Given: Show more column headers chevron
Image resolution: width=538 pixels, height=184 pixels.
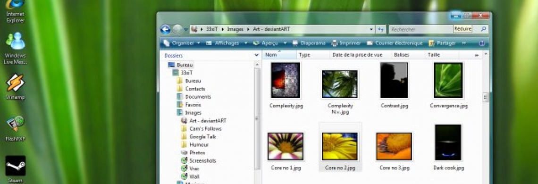Looking at the screenshot, I should 476,55.
